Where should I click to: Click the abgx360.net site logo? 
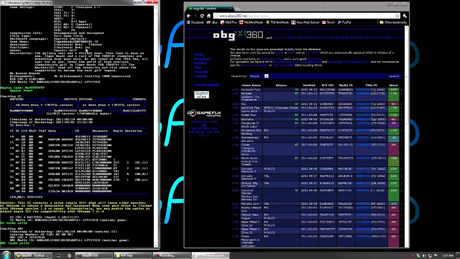243,35
